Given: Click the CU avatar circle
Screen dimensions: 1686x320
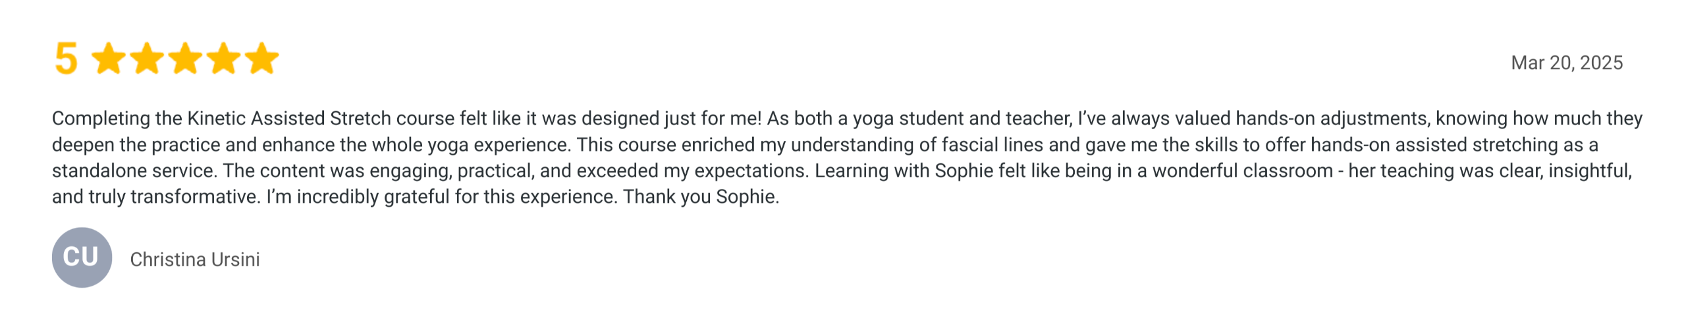Looking at the screenshot, I should click(82, 257).
